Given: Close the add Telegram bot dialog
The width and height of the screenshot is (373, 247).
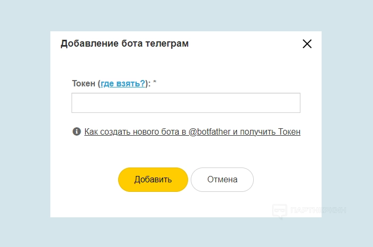Looking at the screenshot, I should [307, 44].
